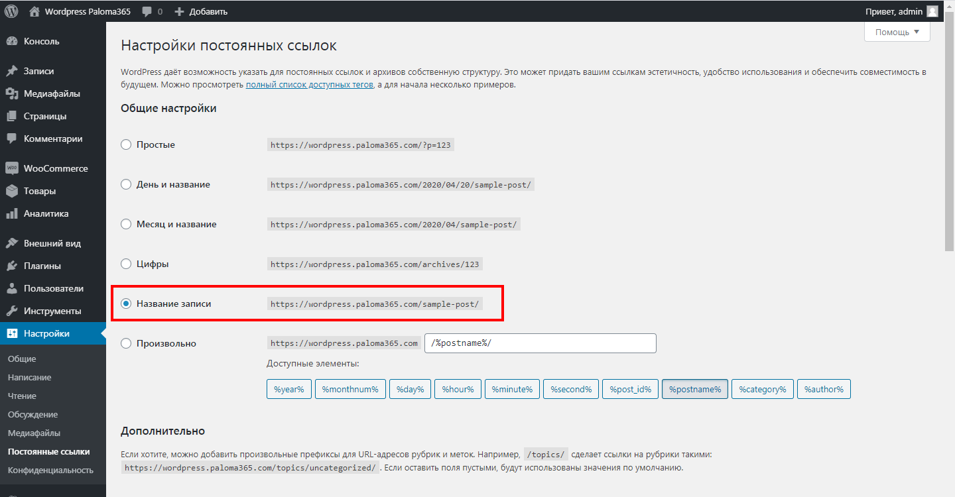This screenshot has height=497, width=955.
Task: Open "Конфиденциальность" settings submenu item
Action: point(50,470)
